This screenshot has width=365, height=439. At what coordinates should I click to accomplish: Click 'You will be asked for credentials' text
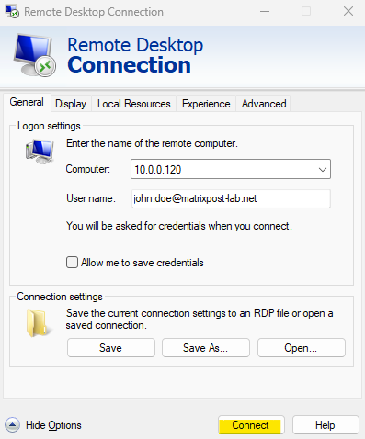(179, 226)
